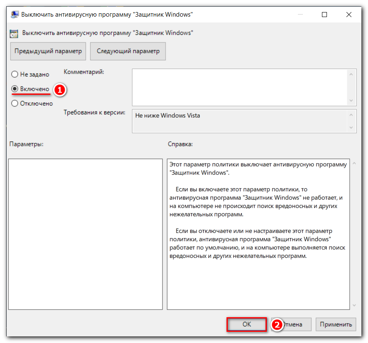The height and width of the screenshot is (343, 368).
Task: Click the help panel's down scroll arrow
Action: coord(354,305)
